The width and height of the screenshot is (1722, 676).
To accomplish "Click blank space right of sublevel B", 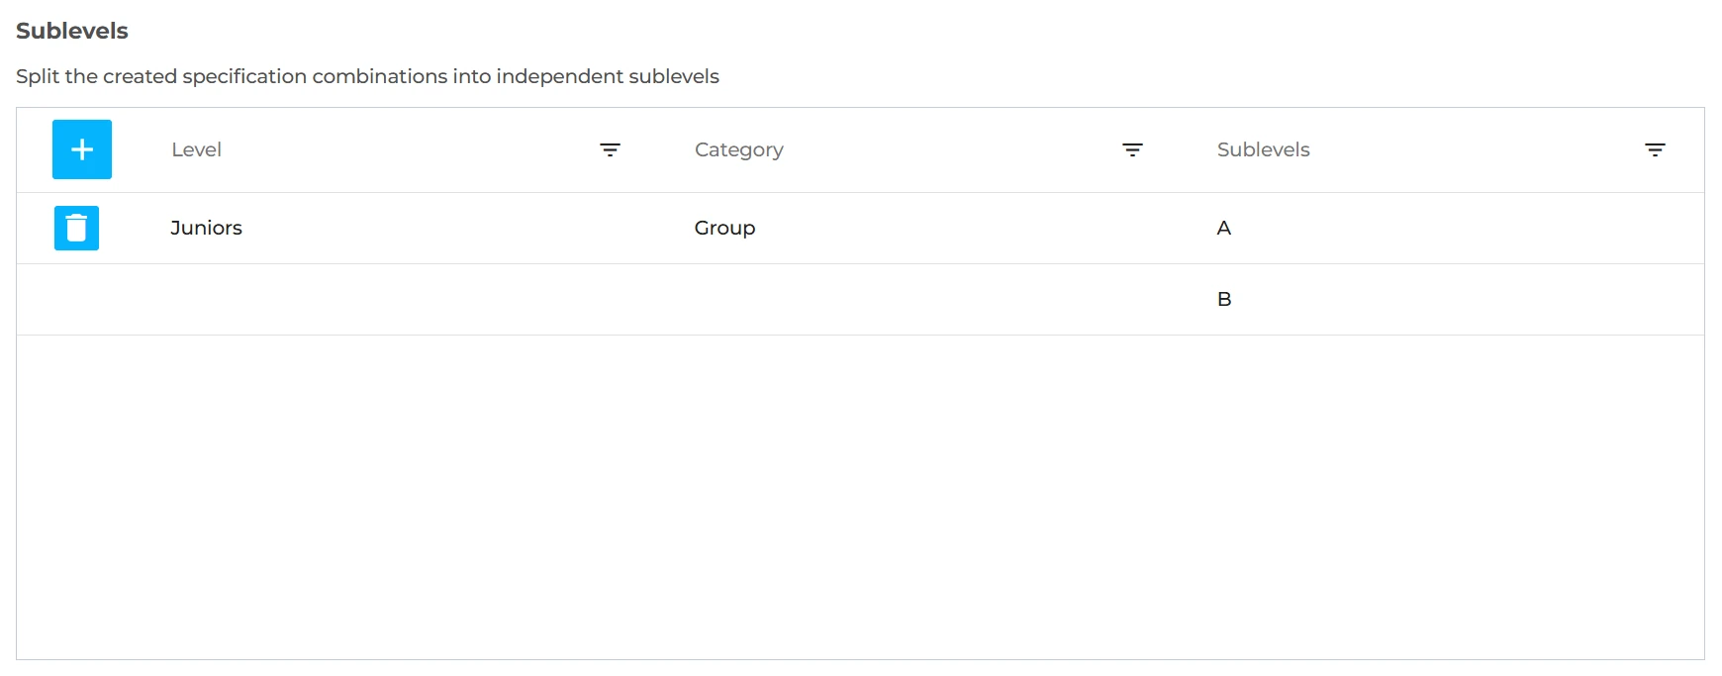I will pos(1465,299).
